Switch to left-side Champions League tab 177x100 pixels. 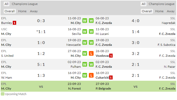(x=25, y=4)
